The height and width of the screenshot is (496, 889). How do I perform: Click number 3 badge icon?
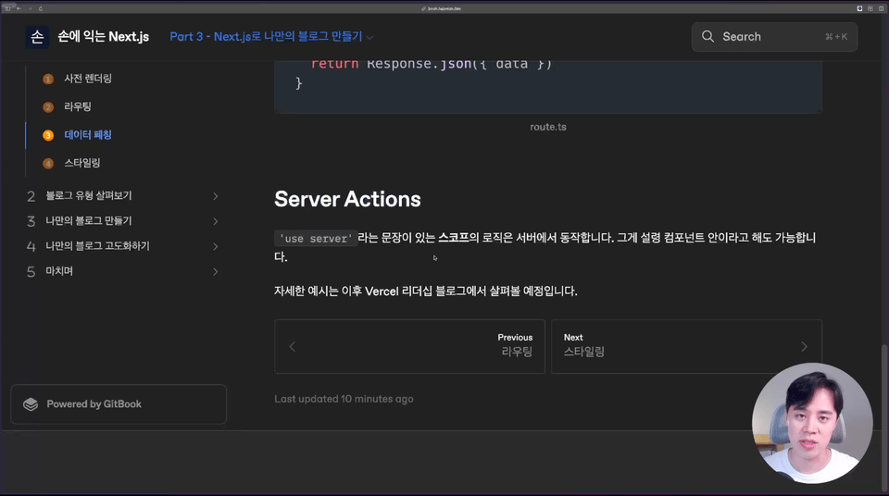48,135
